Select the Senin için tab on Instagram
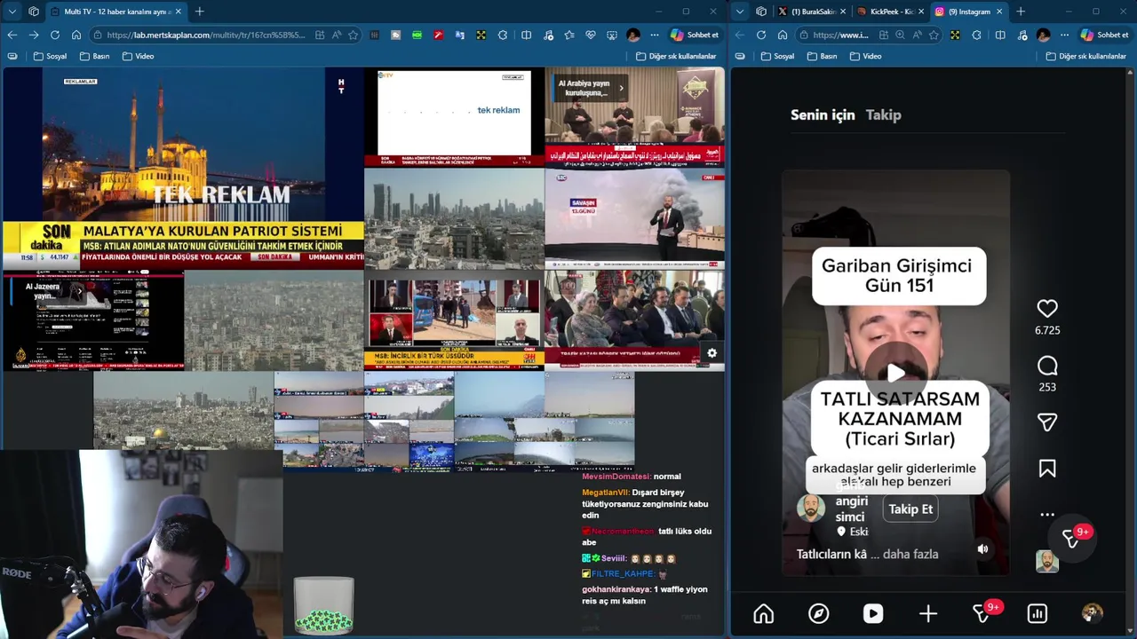This screenshot has width=1137, height=639. 823,114
